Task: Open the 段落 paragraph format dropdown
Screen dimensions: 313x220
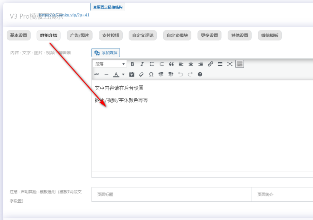Action: (x=110, y=64)
